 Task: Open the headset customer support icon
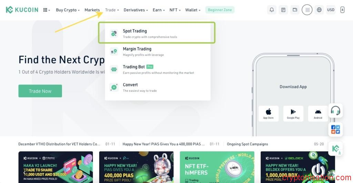[x=335, y=111]
